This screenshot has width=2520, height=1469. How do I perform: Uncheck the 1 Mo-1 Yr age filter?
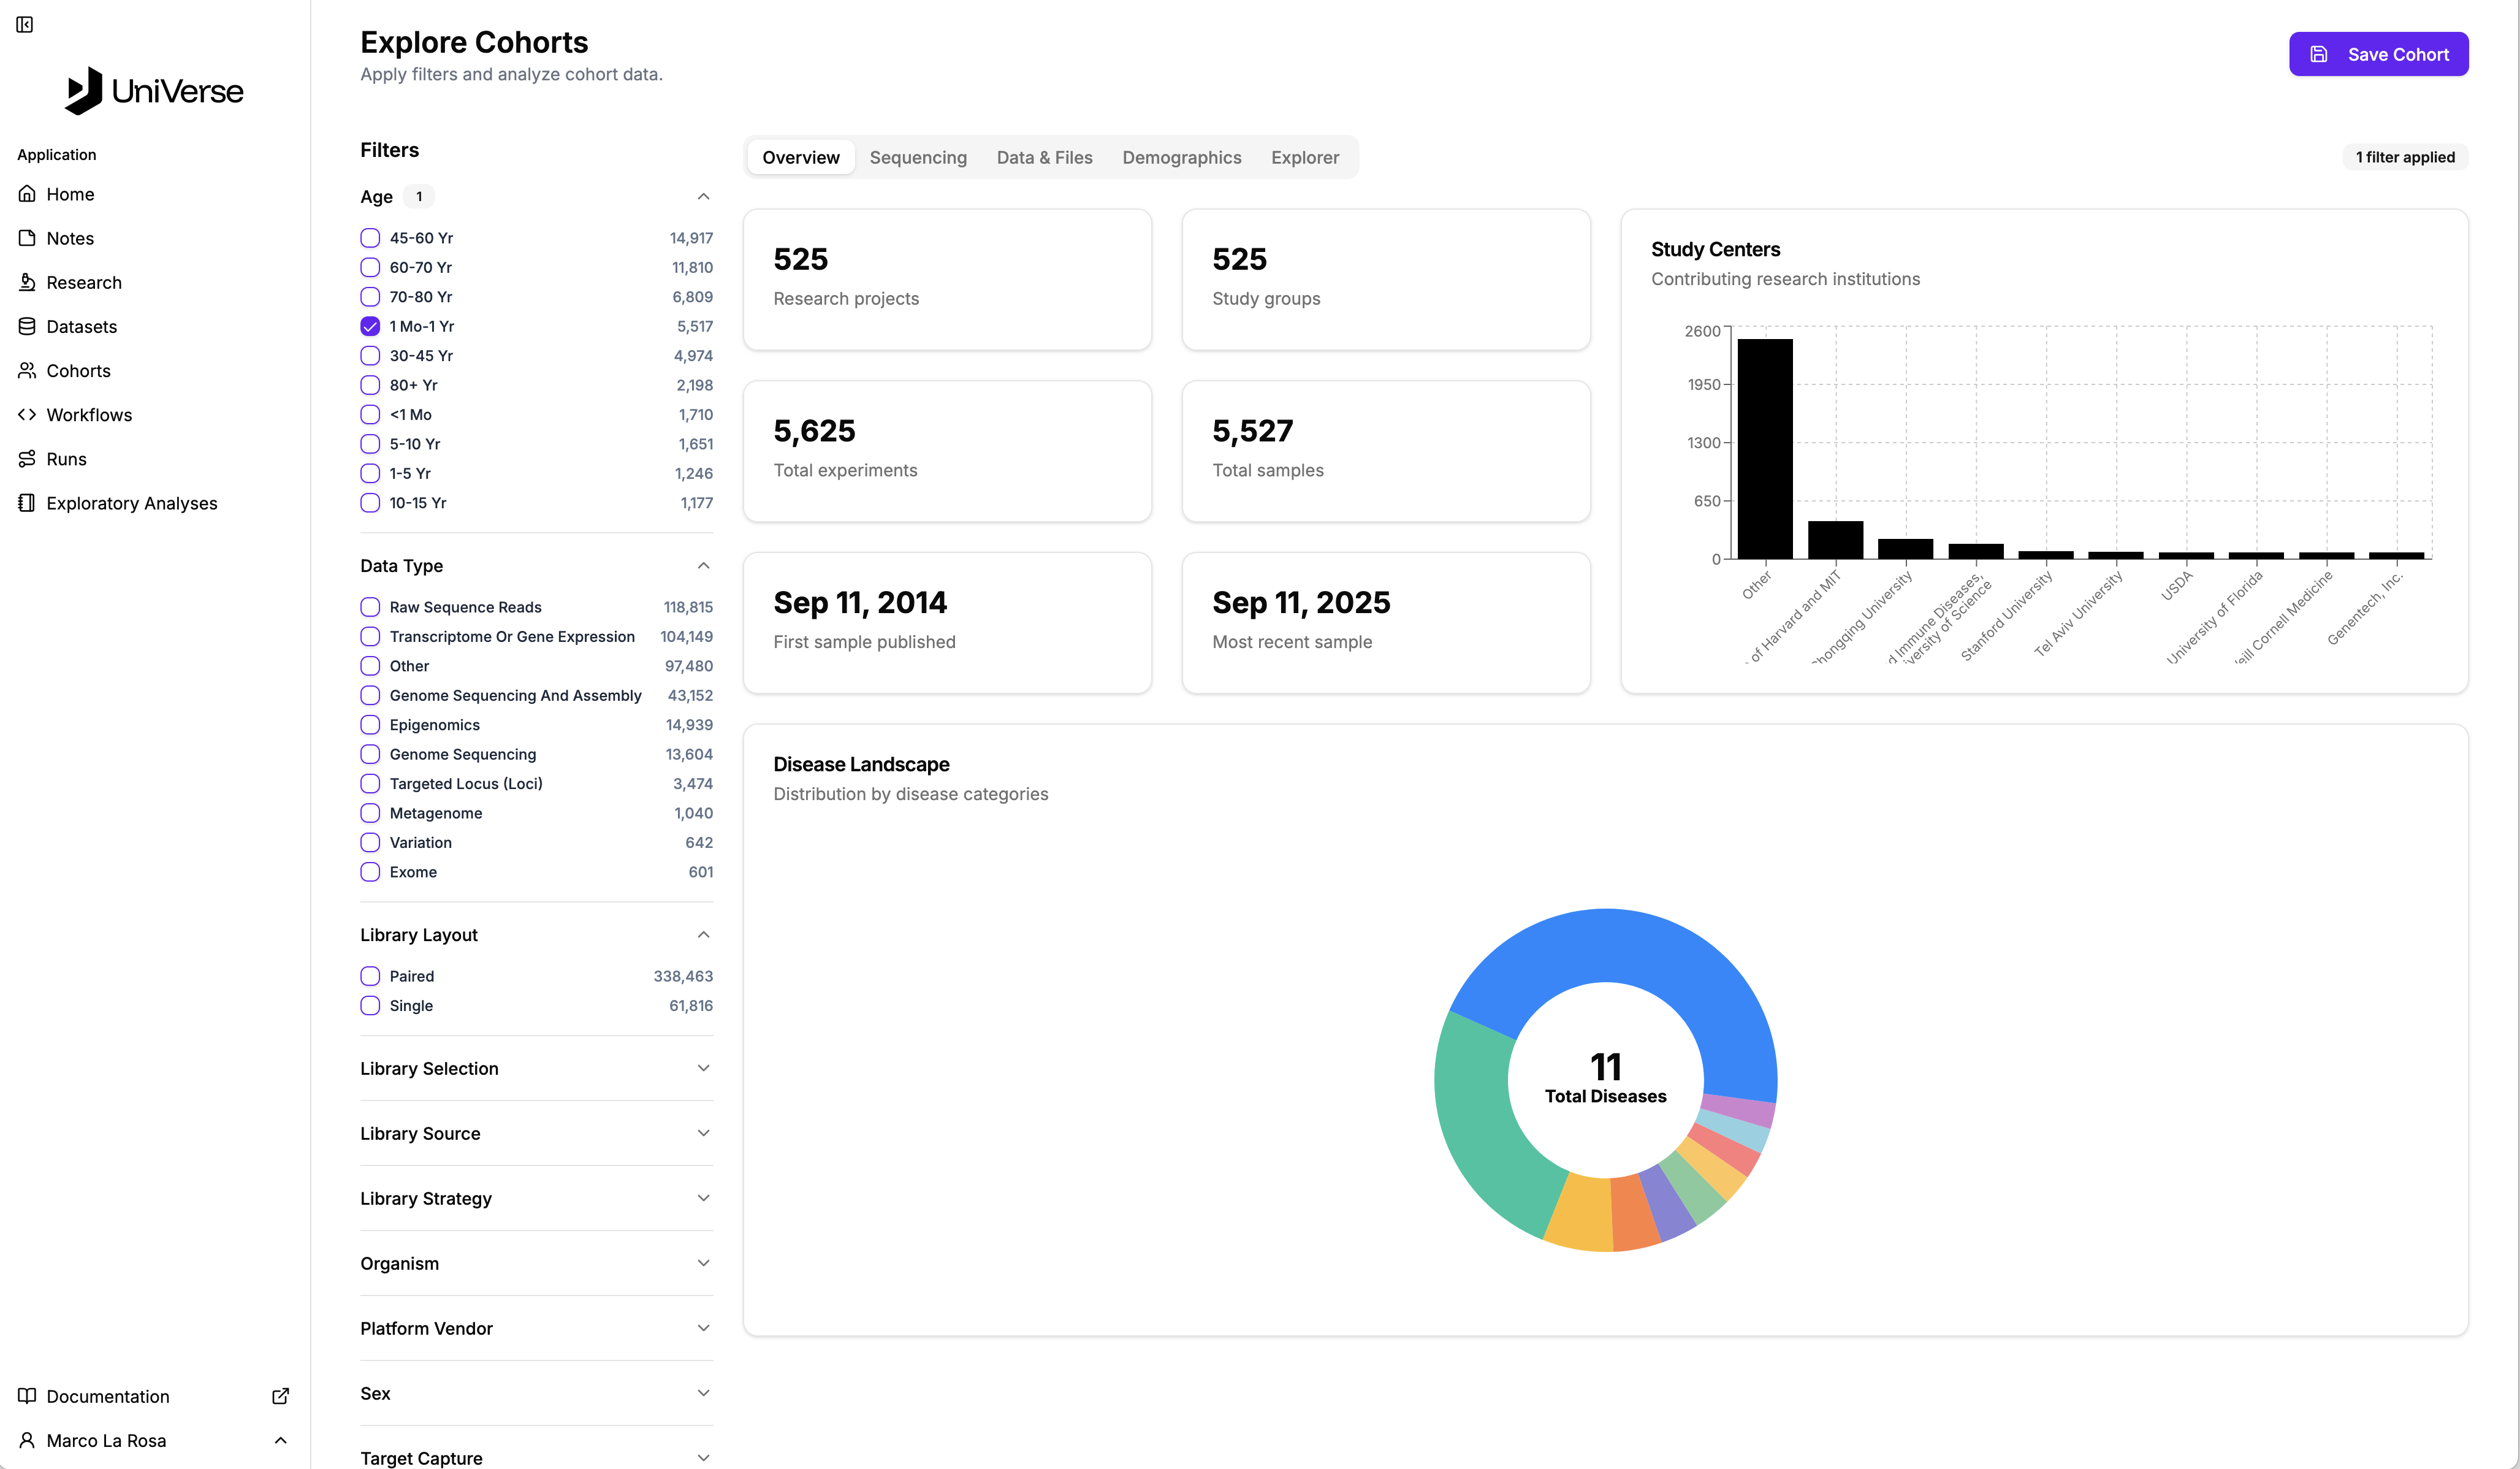point(370,326)
